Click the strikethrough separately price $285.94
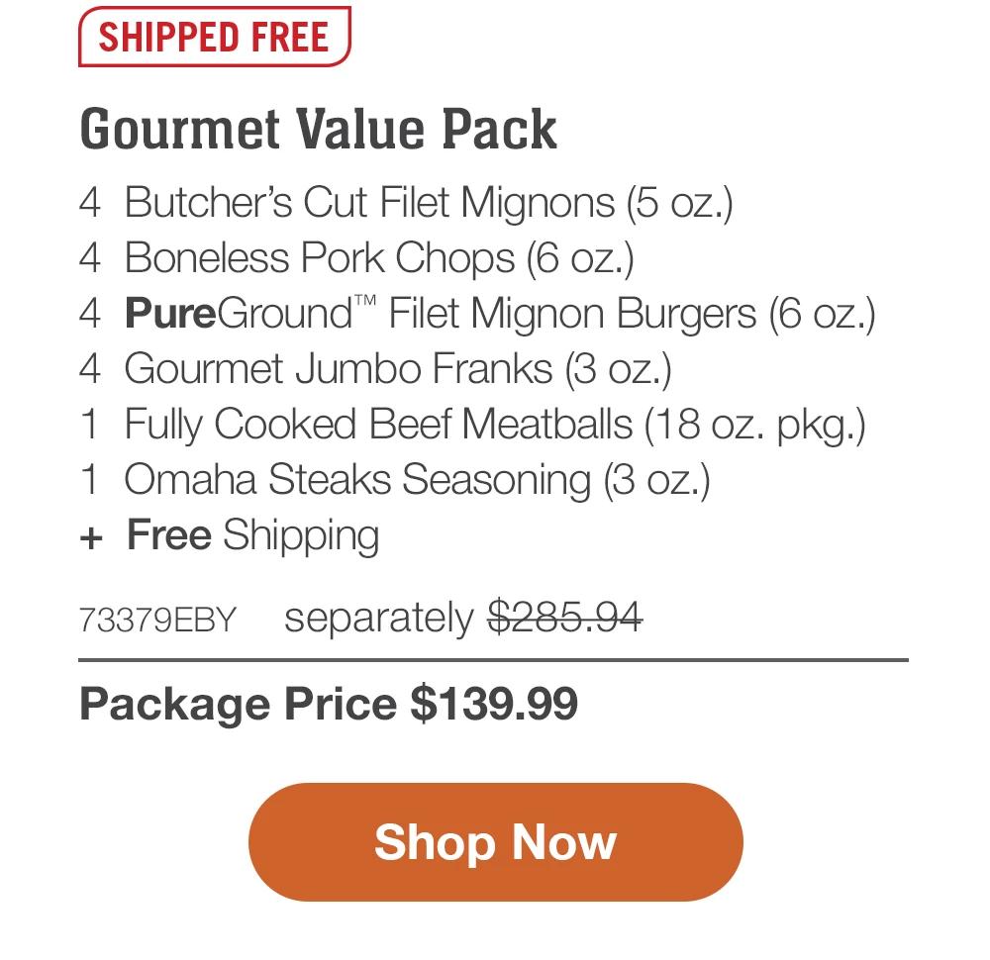Image resolution: width=990 pixels, height=960 pixels. click(568, 617)
